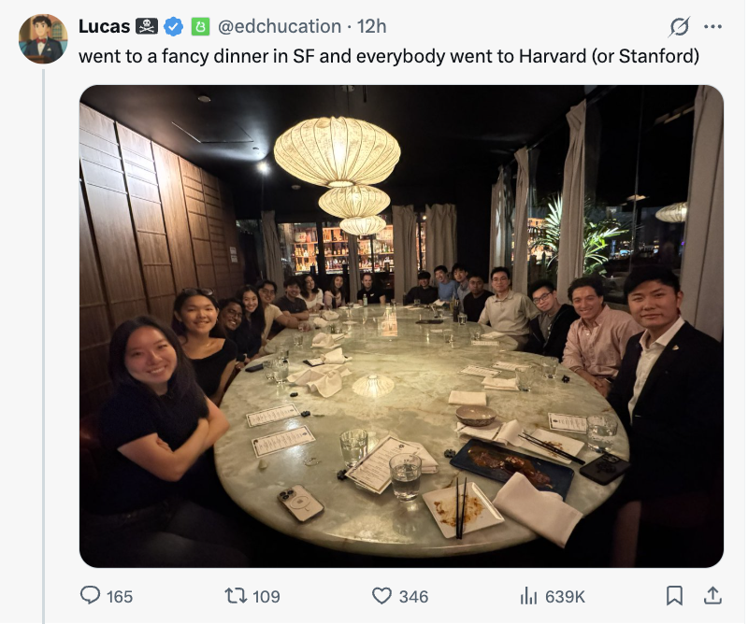Click the 12h timestamp link
The image size is (748, 624).
tap(371, 26)
